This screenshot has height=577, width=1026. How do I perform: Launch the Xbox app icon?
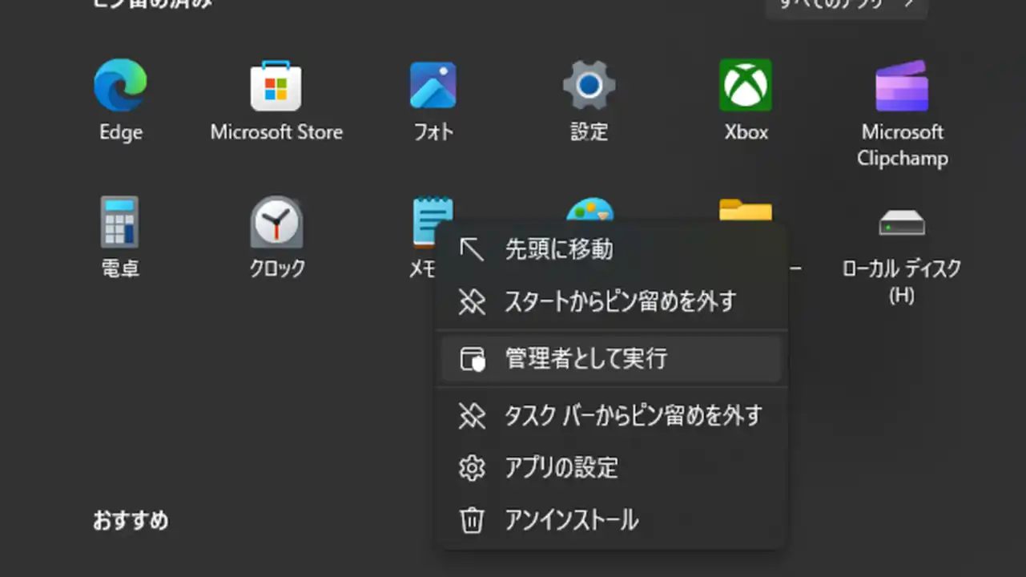pos(746,85)
